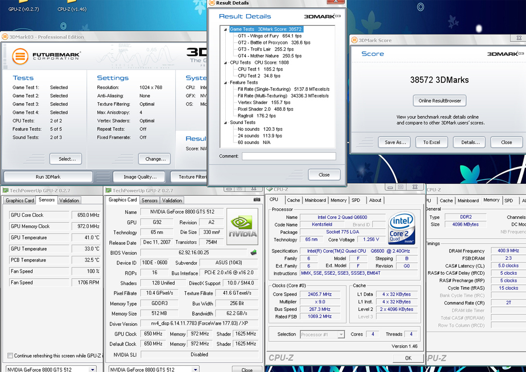Click the CPU-Z CPU window title icon
The height and width of the screenshot is (372, 526).
pos(270,190)
